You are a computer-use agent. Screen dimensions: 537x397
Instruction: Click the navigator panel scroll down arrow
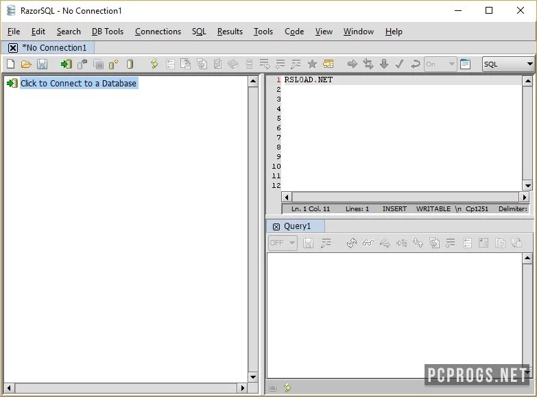tap(253, 377)
